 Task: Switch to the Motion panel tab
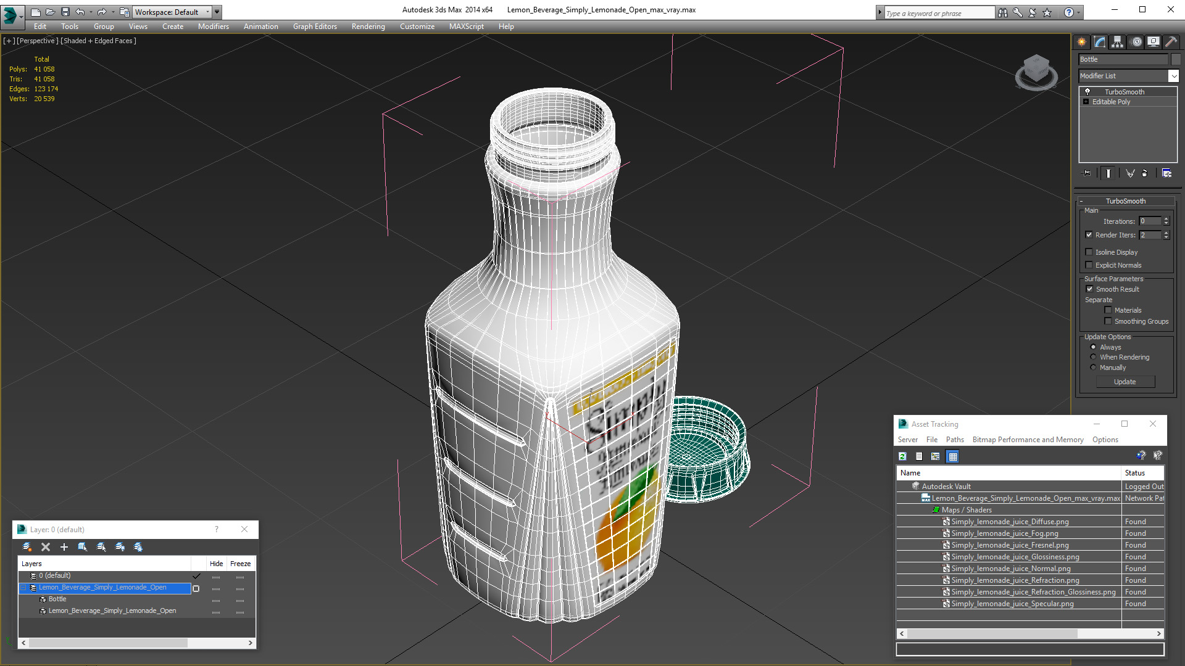click(1136, 42)
